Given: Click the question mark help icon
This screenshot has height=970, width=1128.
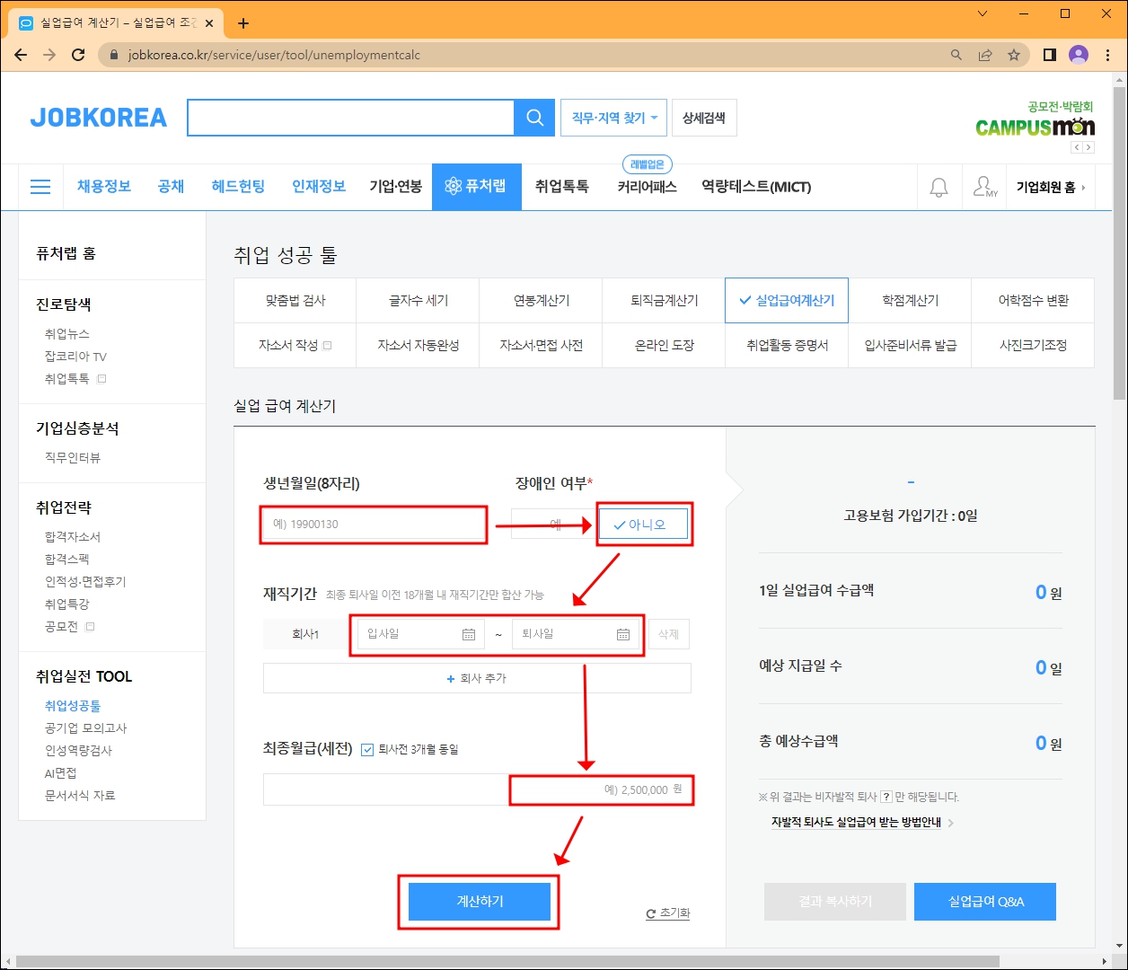Looking at the screenshot, I should point(886,797).
